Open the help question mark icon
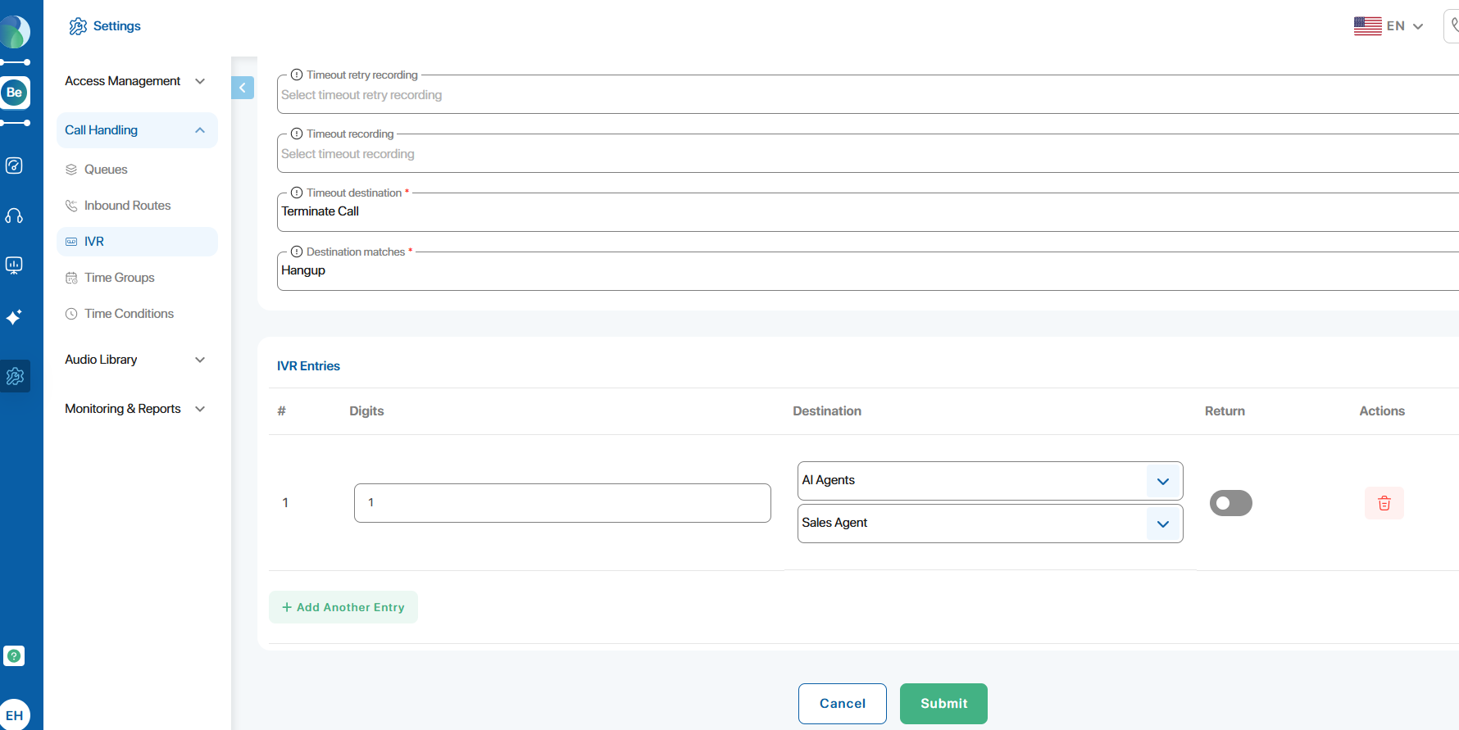Image resolution: width=1459 pixels, height=730 pixels. [x=14, y=655]
